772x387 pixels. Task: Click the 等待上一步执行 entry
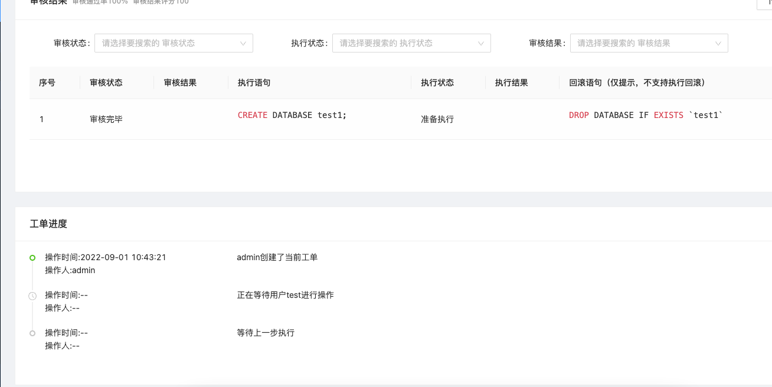[x=266, y=333]
